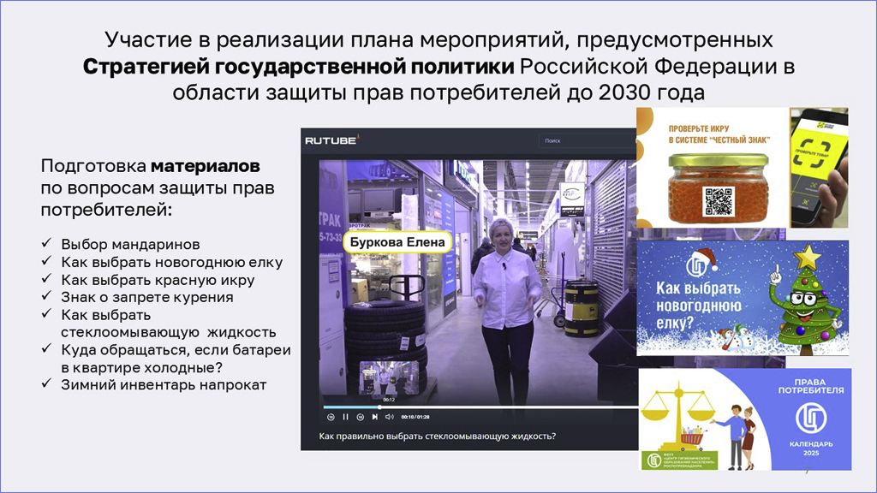Click the Зимний инвентарь напрокат list item
The image size is (877, 493).
163,385
